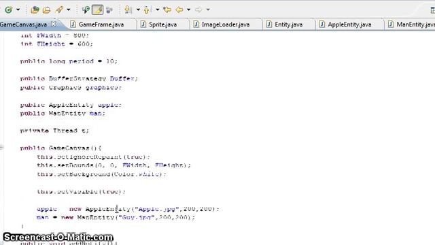Screen dimensions: 435x245
Task: Click the 'man = new ManEntity' line
Action: tap(116, 217)
